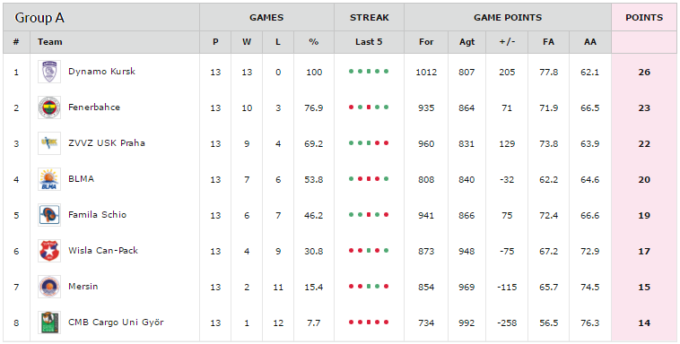
Task: Open the Mersin team logo
Action: click(49, 287)
